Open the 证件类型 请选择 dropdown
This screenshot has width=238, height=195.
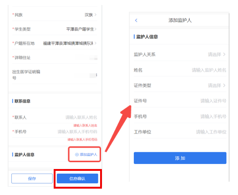180,85
